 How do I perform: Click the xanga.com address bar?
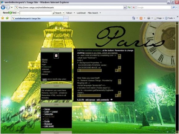coord(69,7)
